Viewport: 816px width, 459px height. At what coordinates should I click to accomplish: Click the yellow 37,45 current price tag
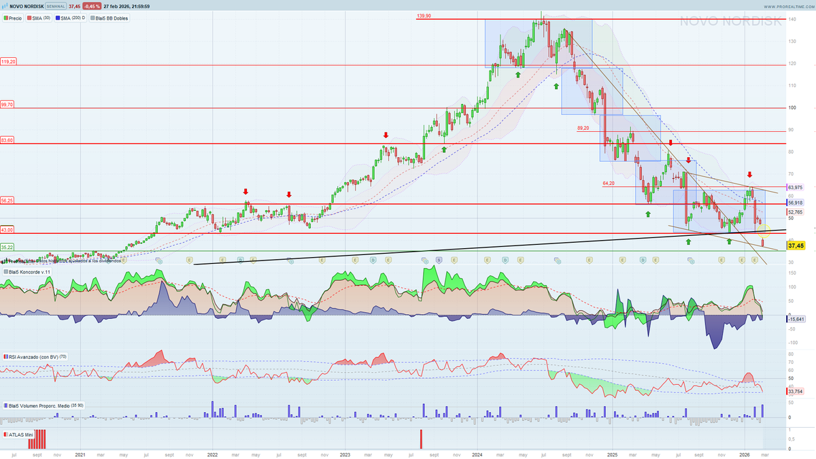[796, 245]
